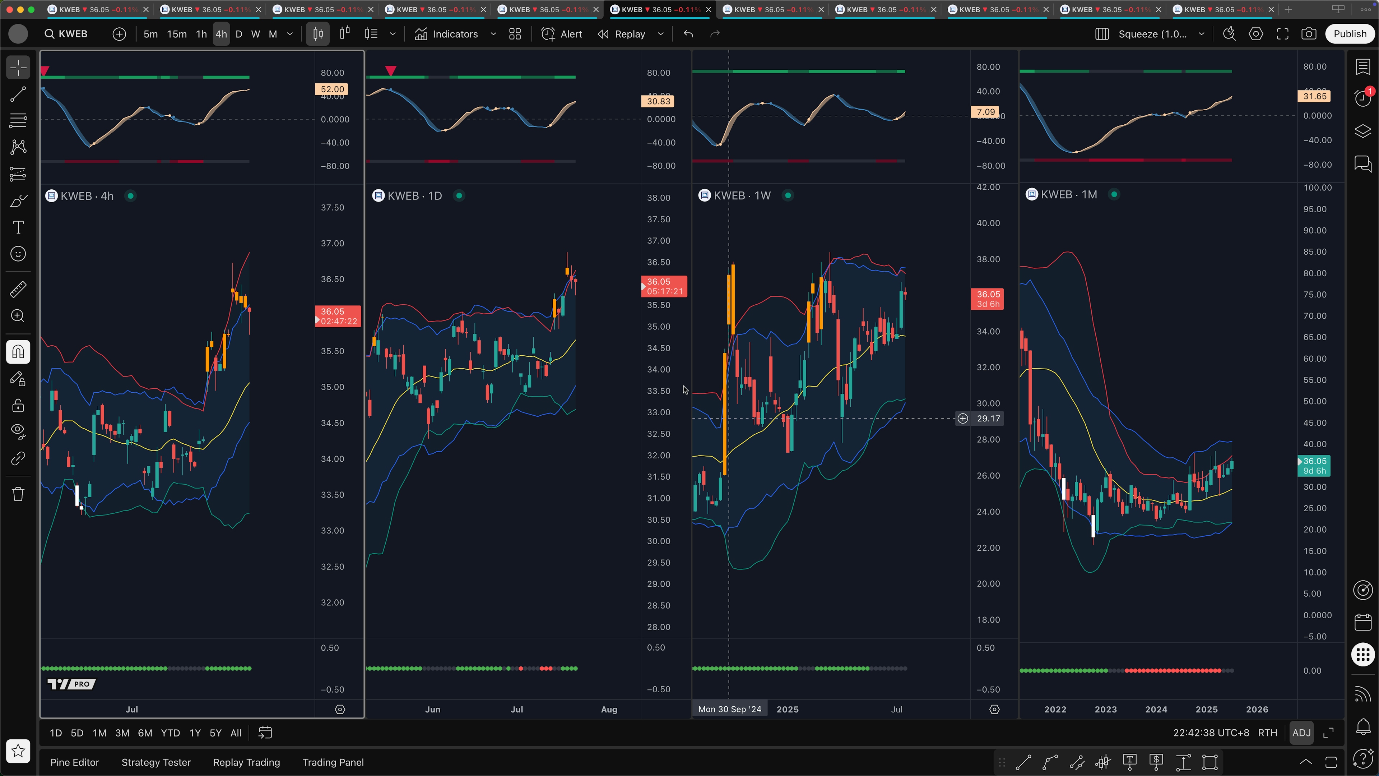Open the forecasting and measurement tools
The width and height of the screenshot is (1379, 776).
(18, 174)
